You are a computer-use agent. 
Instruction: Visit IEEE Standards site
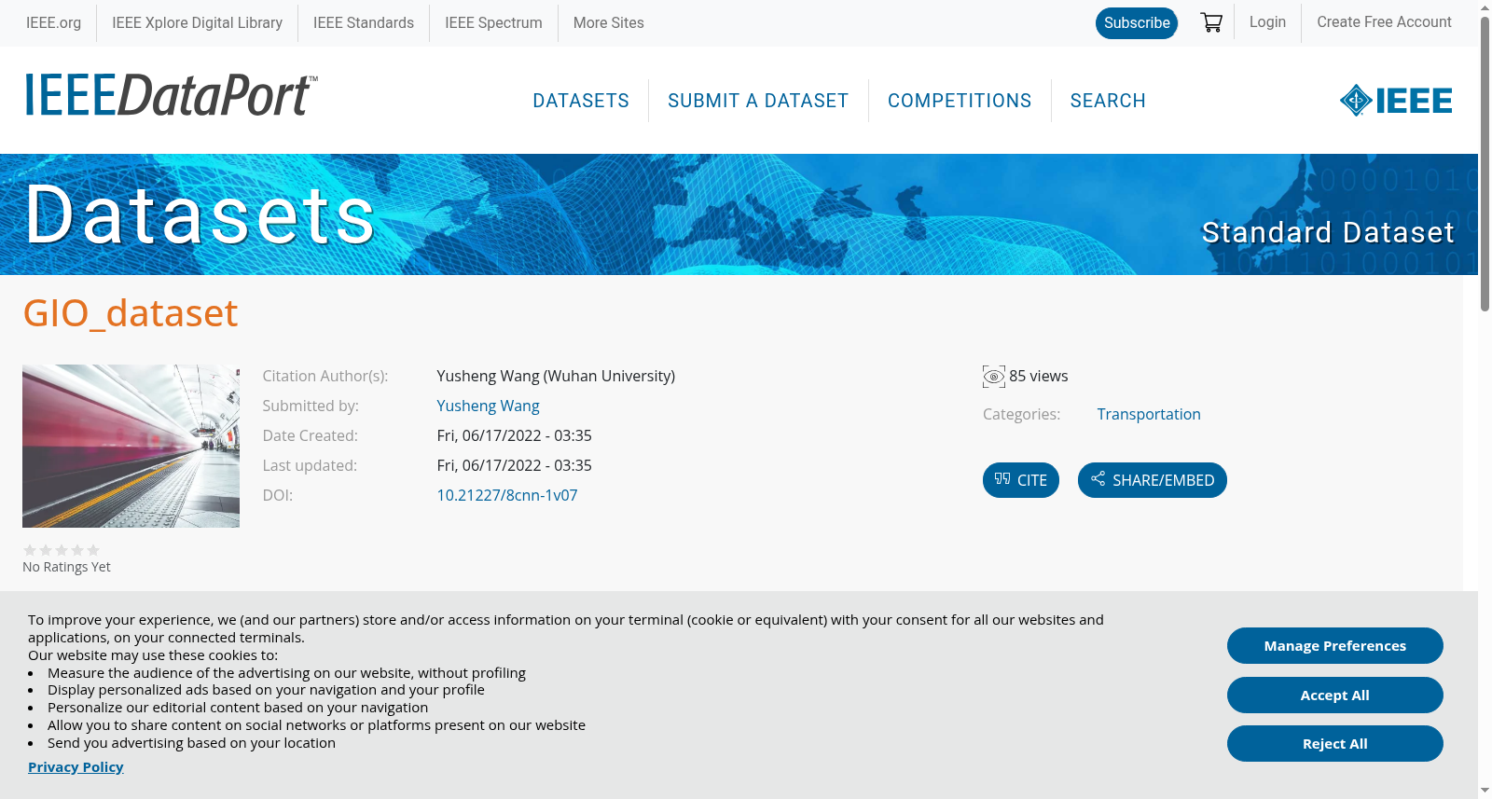(x=364, y=22)
